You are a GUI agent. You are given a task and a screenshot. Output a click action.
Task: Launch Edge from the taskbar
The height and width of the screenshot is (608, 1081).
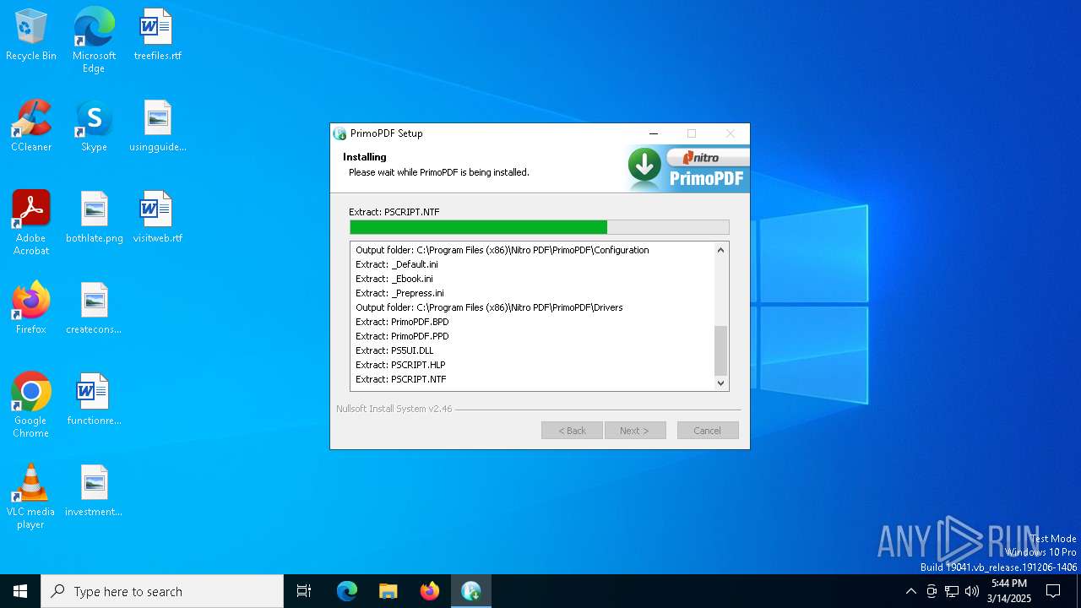pos(347,591)
